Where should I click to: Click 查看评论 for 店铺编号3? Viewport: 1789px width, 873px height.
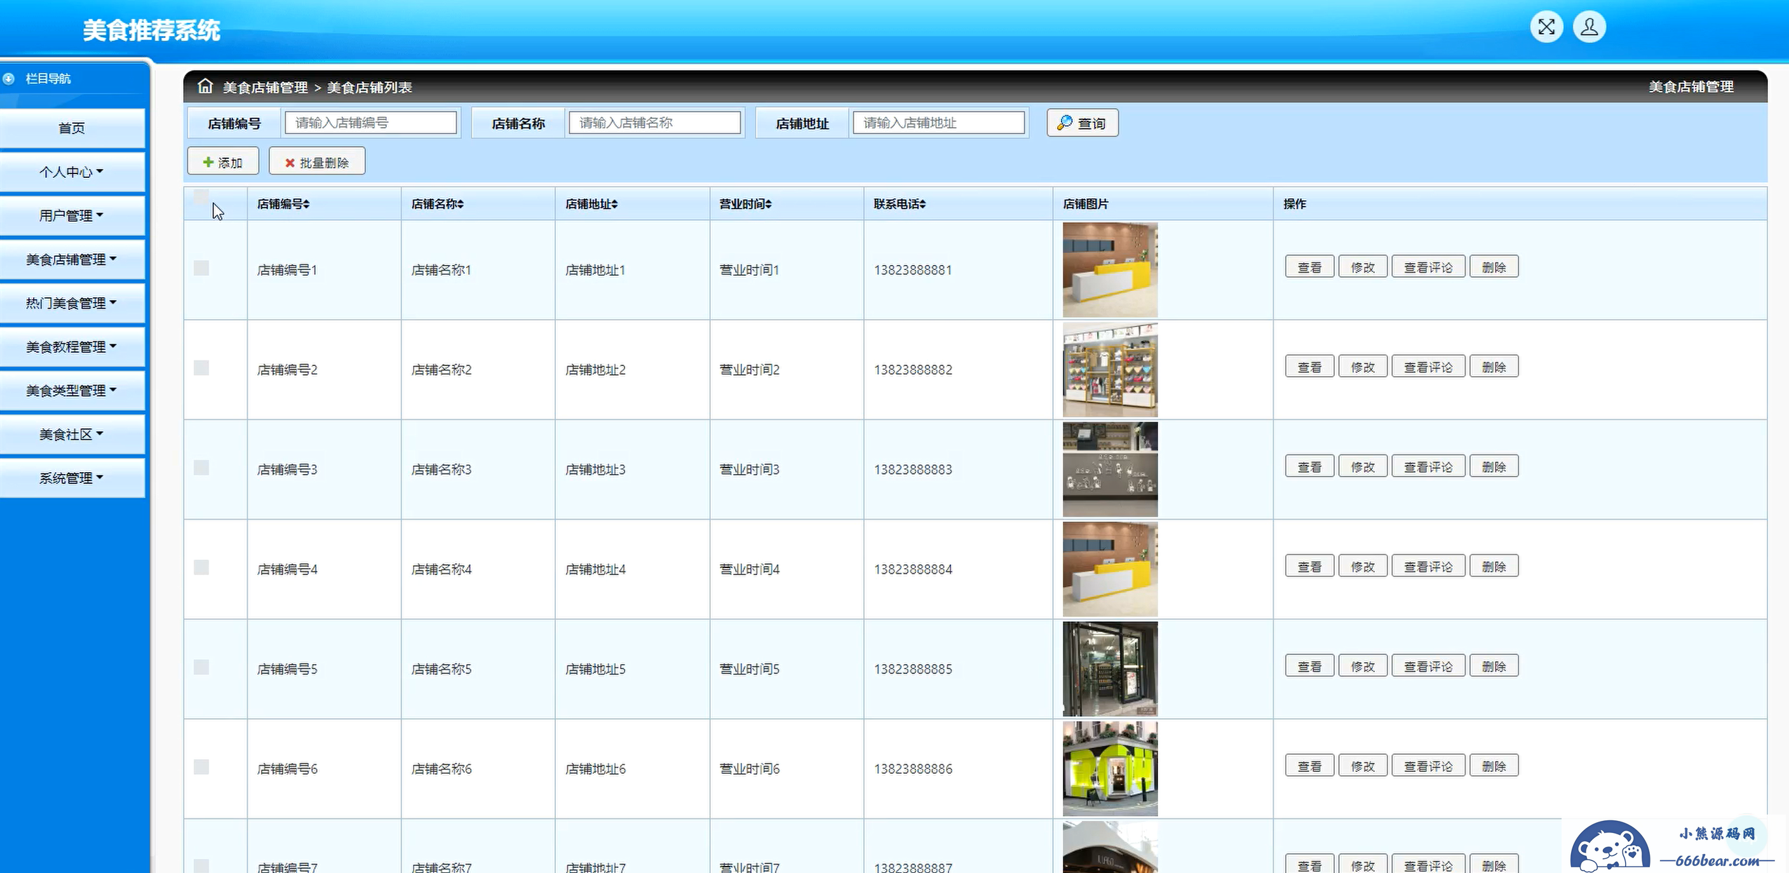1428,467
